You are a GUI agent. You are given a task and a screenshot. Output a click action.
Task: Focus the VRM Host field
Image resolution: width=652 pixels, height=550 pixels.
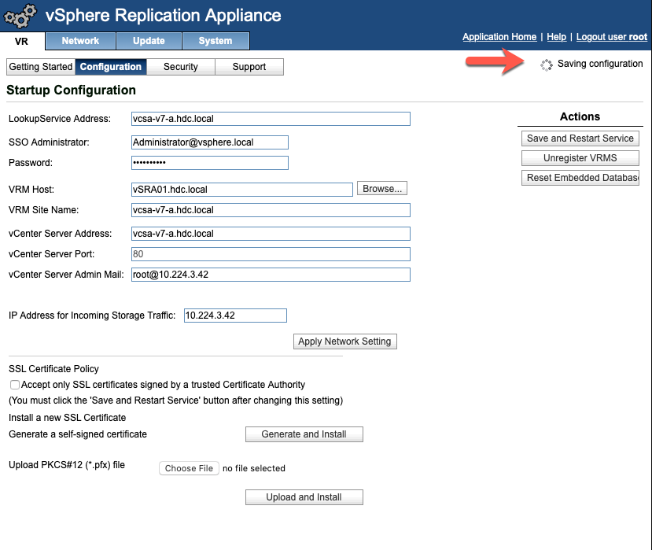[242, 190]
